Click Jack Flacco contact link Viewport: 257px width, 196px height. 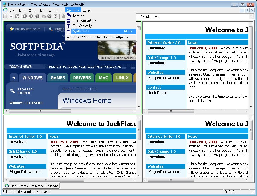tap(158, 93)
